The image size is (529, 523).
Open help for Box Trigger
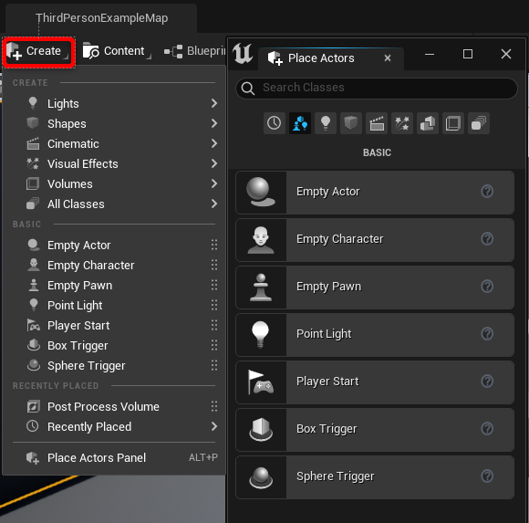[x=487, y=429]
